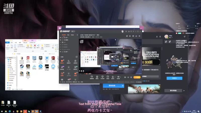201x113 pixels.
Task: Select CloudMusic folder in navigation pane
Action: click(11, 77)
